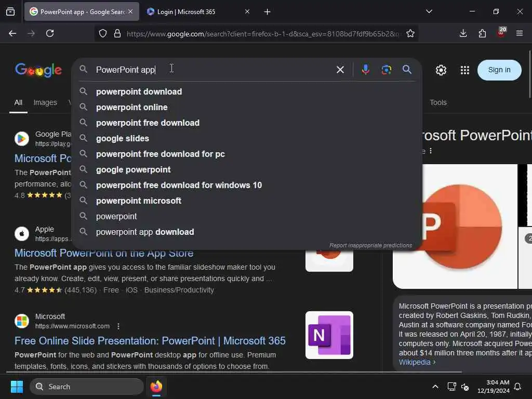Click the Microsoft result favicon

[x=22, y=321]
